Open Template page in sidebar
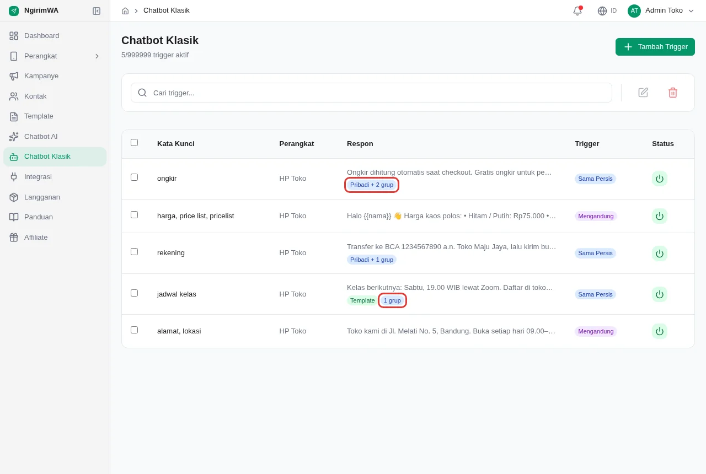The height and width of the screenshot is (474, 706). [x=55, y=116]
